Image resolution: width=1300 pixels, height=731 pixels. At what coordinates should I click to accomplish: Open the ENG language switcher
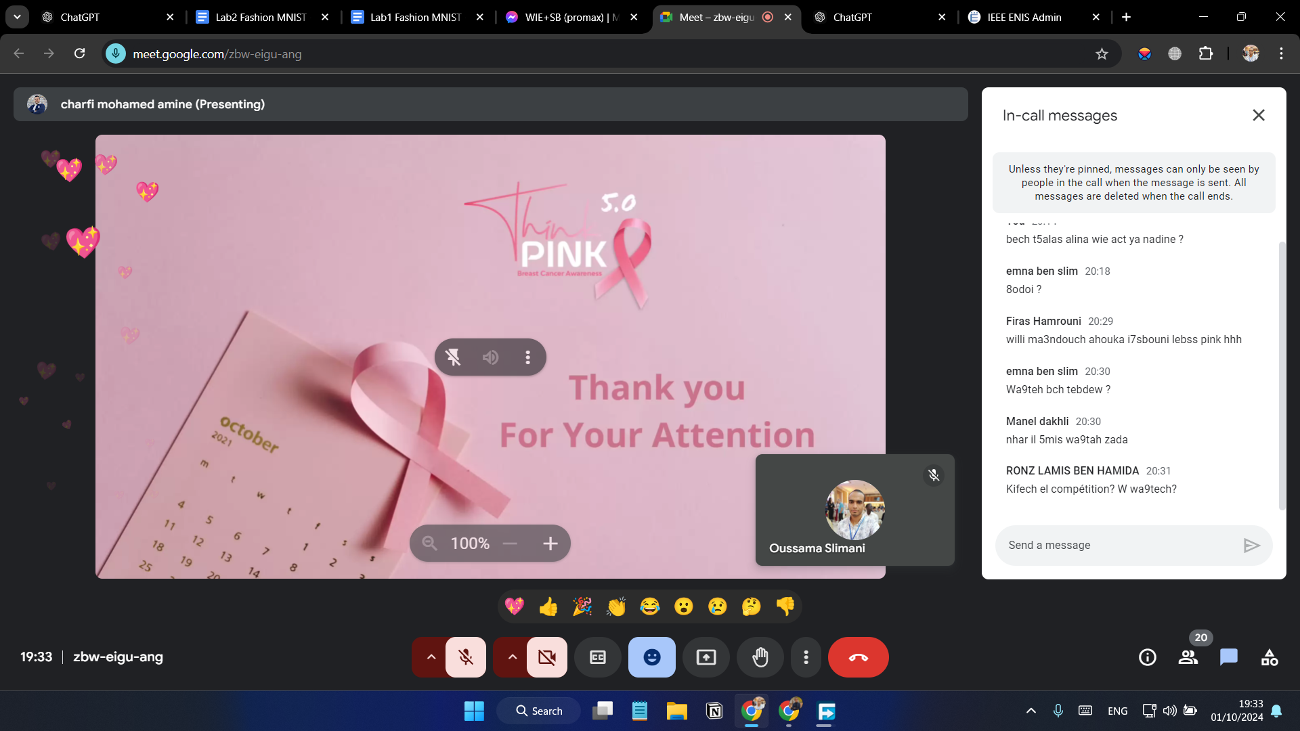[1118, 711]
